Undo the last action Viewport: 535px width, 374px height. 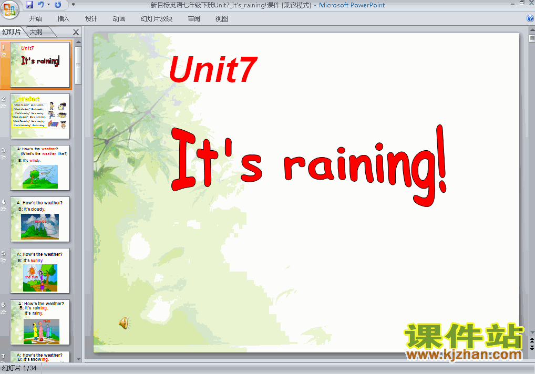pos(40,5)
